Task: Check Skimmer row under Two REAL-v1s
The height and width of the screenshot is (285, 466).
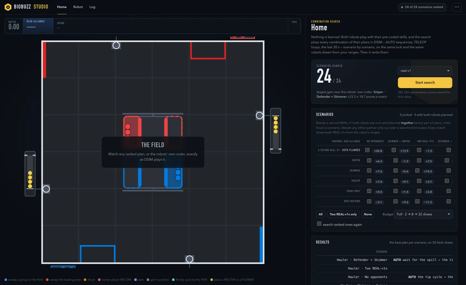Action: [x=417, y=170]
